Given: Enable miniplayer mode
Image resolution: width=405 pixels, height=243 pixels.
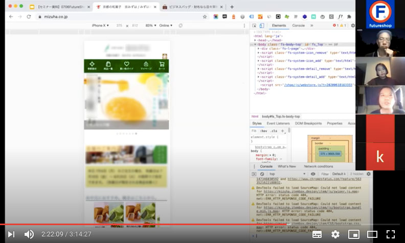Looking at the screenshot, I should pos(353,234).
